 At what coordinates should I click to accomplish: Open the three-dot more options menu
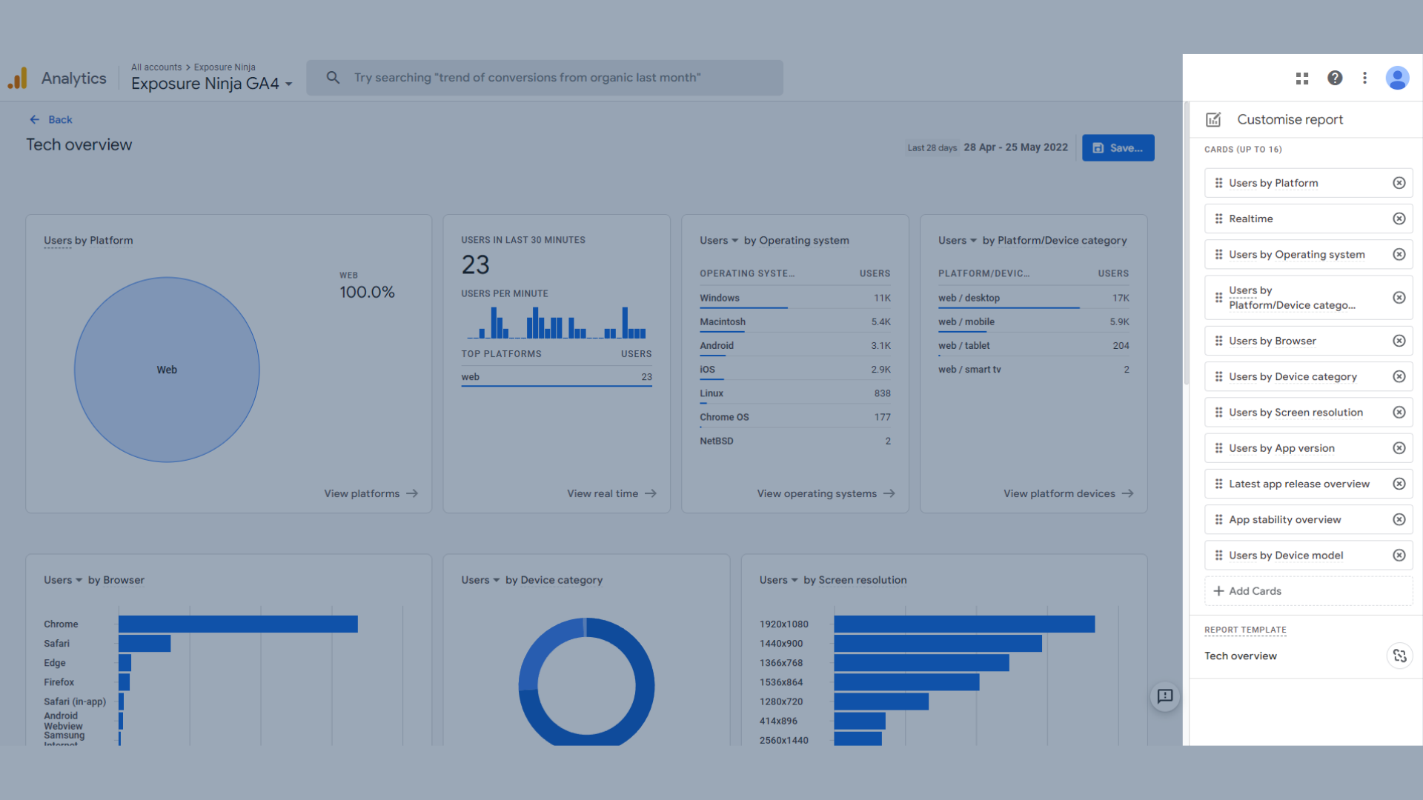(x=1364, y=79)
